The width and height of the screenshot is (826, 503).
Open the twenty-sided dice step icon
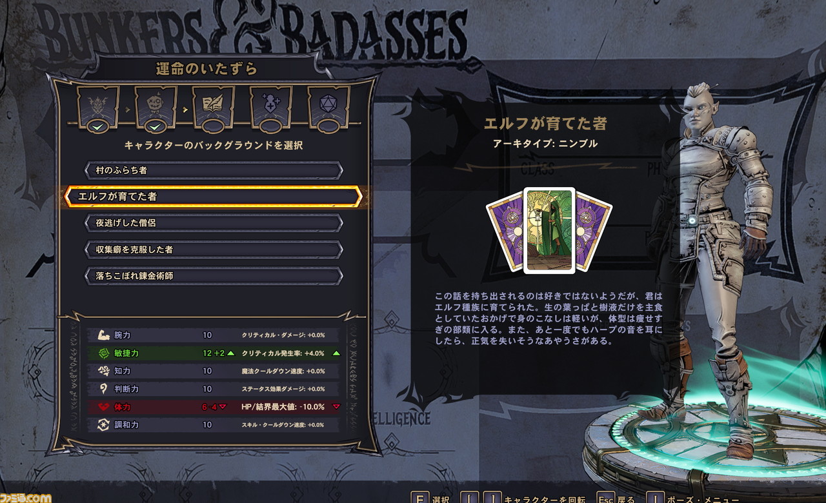(328, 104)
